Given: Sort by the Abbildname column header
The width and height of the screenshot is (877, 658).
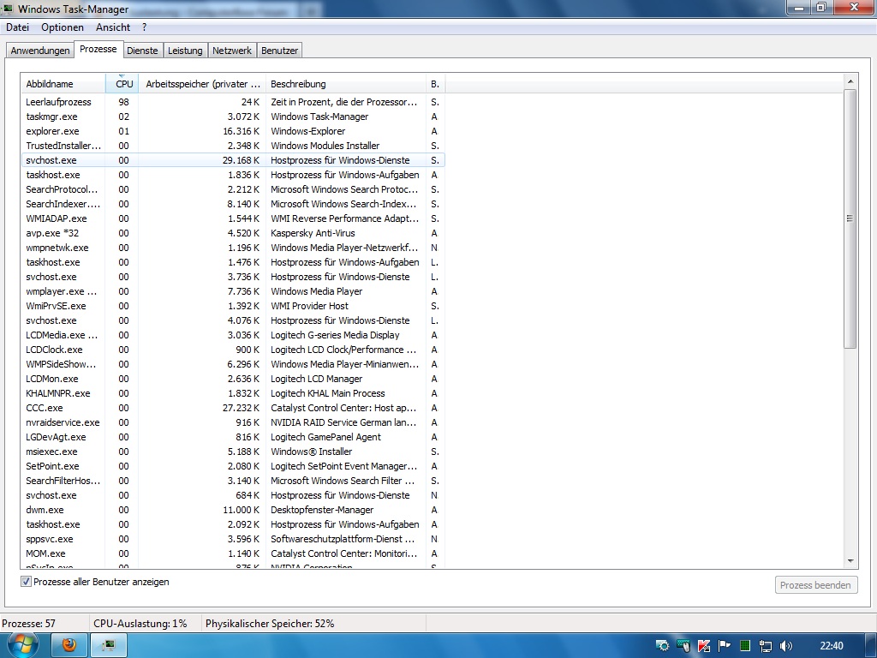Looking at the screenshot, I should pos(63,84).
